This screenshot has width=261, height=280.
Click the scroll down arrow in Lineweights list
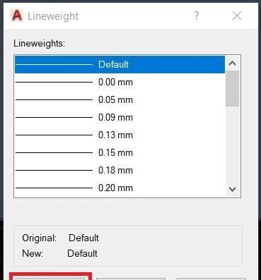(233, 189)
